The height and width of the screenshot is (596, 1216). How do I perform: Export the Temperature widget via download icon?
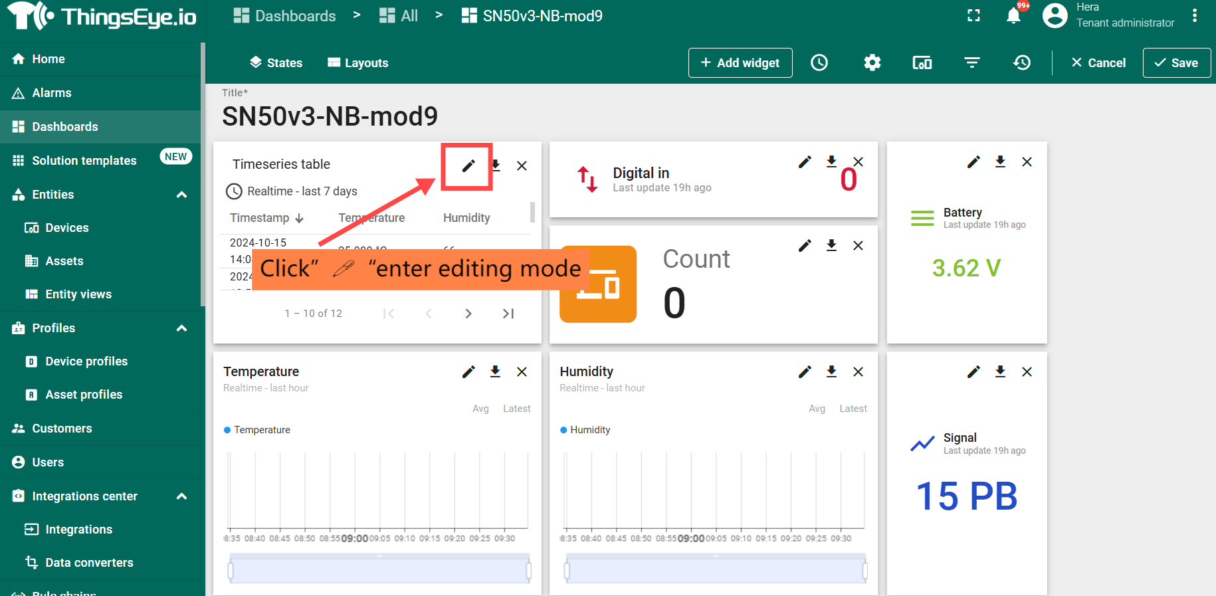click(x=495, y=371)
